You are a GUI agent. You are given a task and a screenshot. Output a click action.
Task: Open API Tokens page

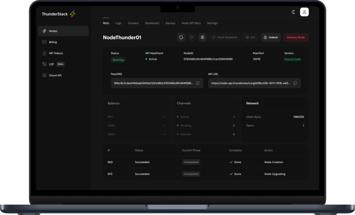click(x=56, y=53)
